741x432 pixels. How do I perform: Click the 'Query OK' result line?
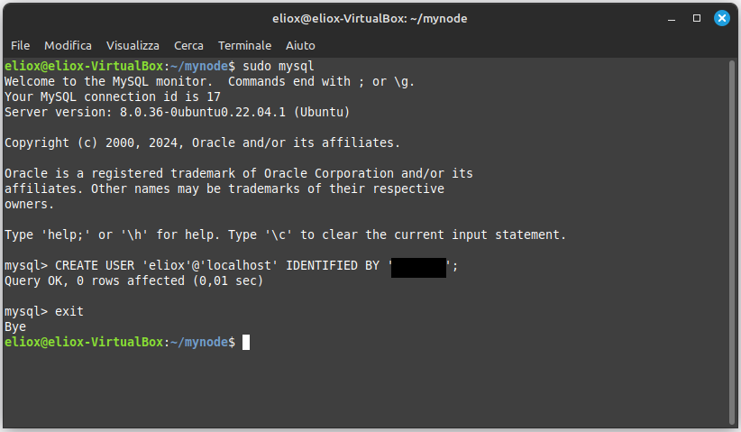[x=133, y=280]
